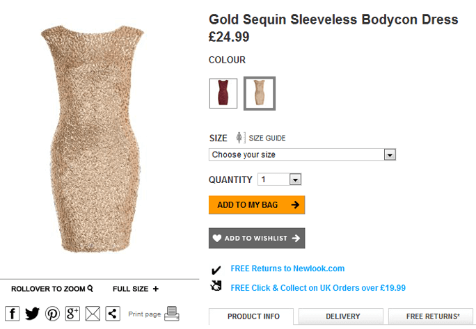Expand the Choose your size dropdown
Viewport: 476px width, 329px height.
pyautogui.click(x=302, y=154)
